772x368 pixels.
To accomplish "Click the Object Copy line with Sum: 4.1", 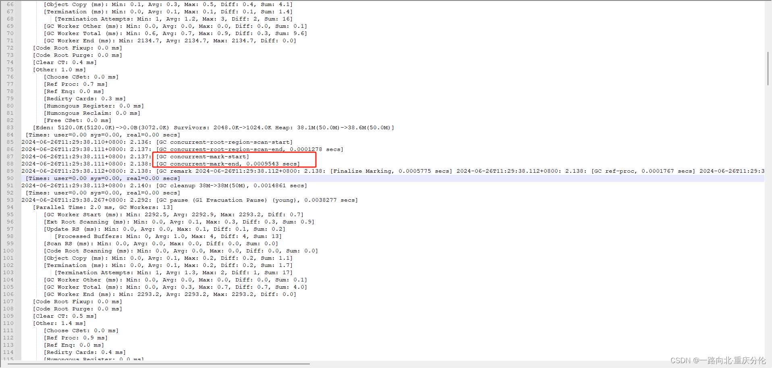I will coord(168,4).
